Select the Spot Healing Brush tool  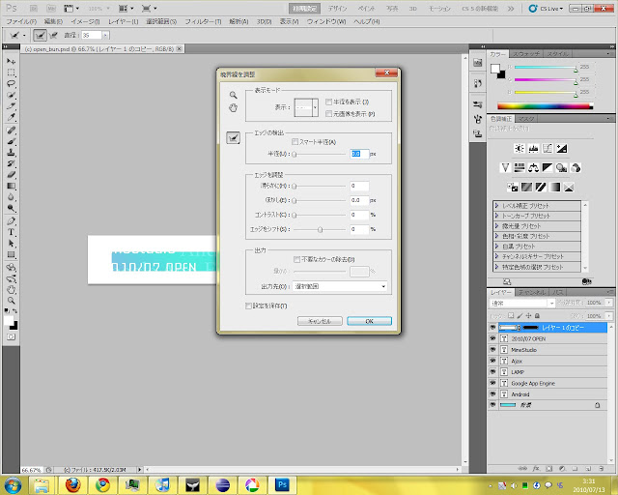[x=11, y=131]
